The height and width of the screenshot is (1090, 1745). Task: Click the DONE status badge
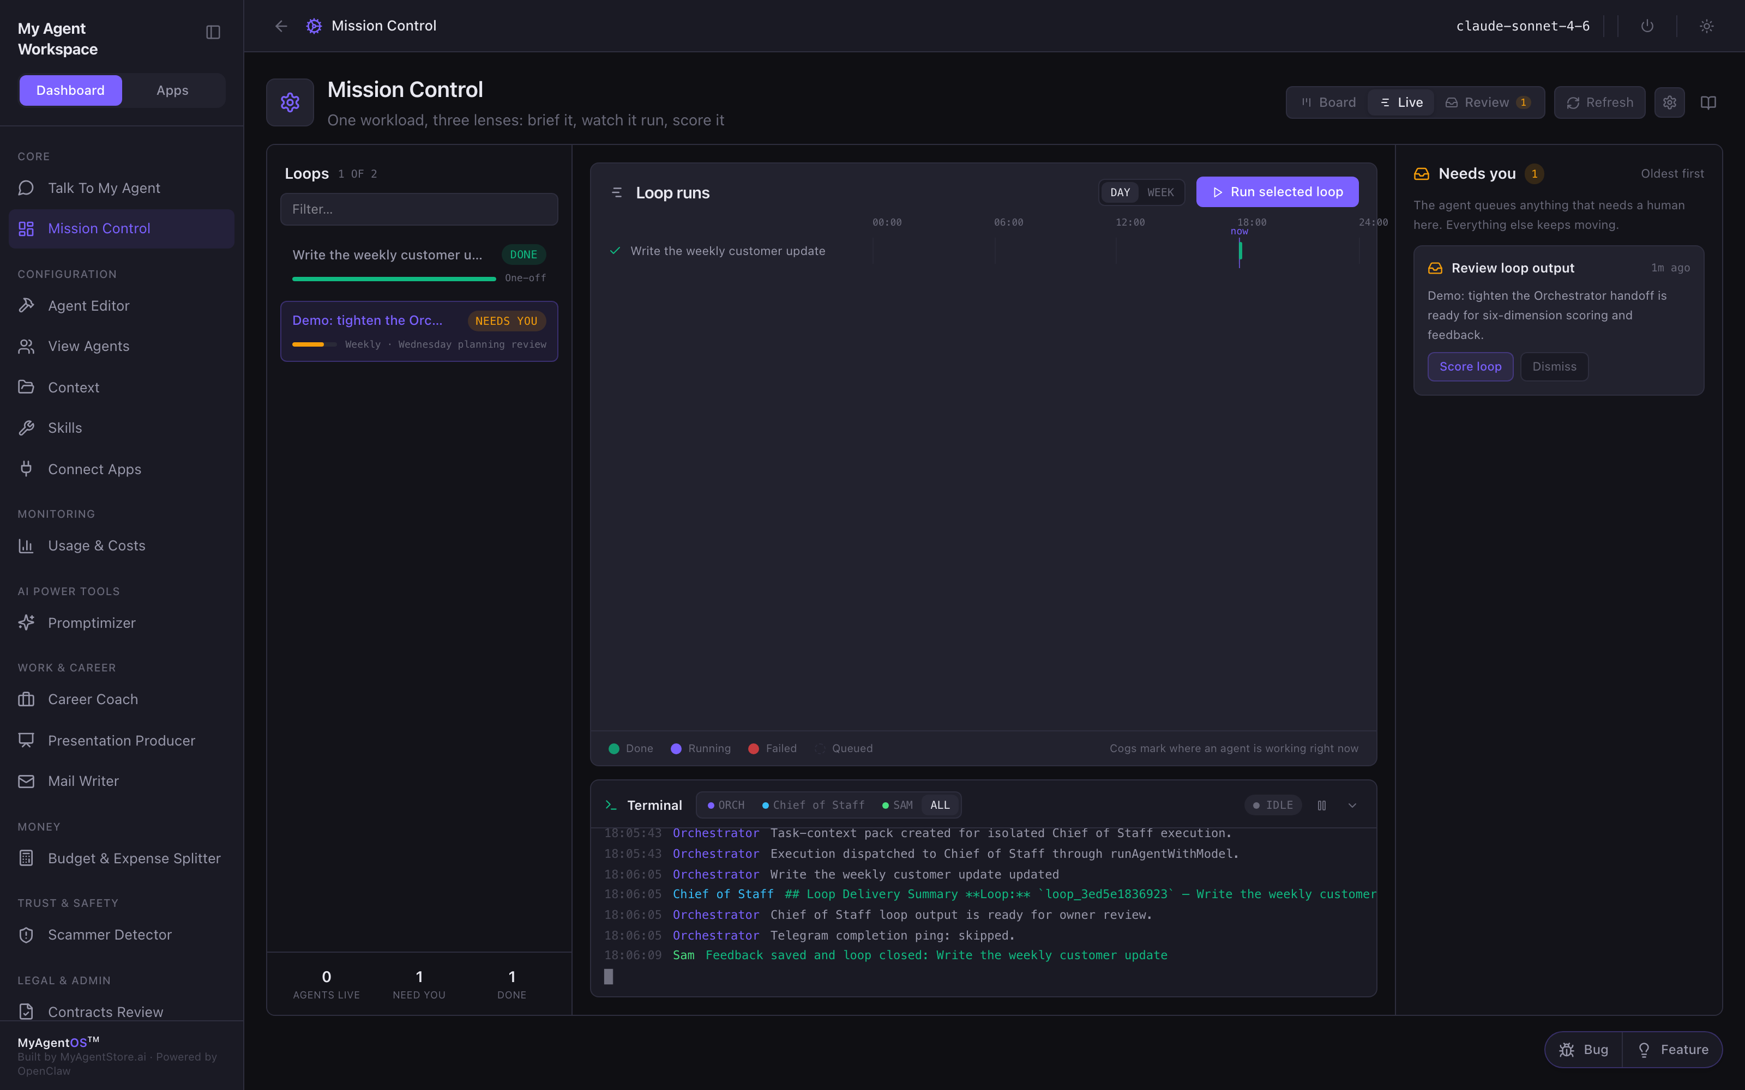(523, 255)
